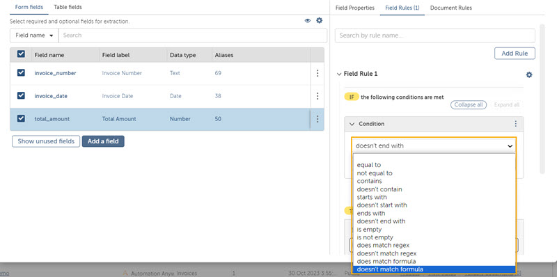Click the total_amount field name
Screen dimensions: 557x277
52,119
